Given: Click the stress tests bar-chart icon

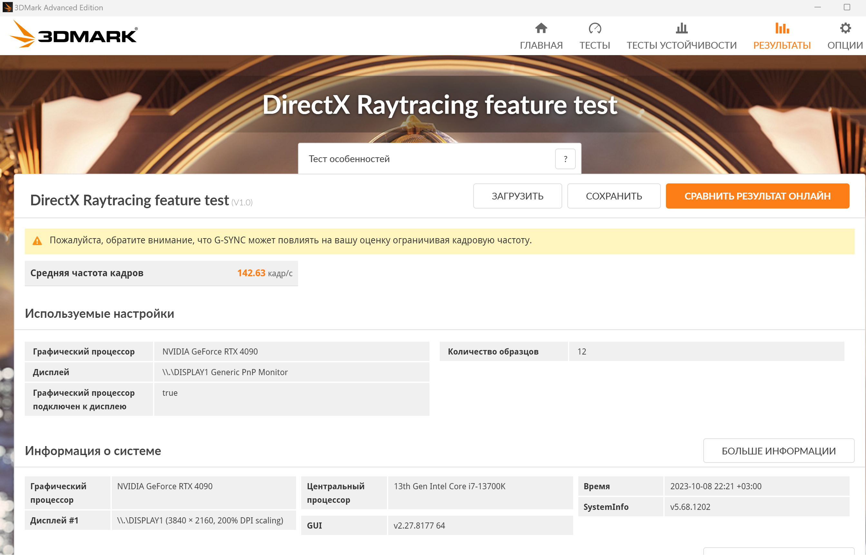Looking at the screenshot, I should [x=682, y=28].
